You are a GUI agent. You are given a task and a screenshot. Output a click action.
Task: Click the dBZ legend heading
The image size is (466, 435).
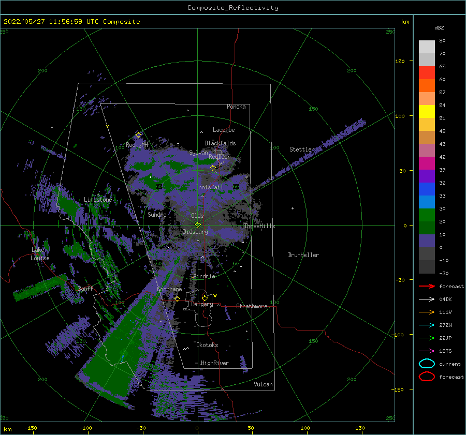(x=439, y=27)
